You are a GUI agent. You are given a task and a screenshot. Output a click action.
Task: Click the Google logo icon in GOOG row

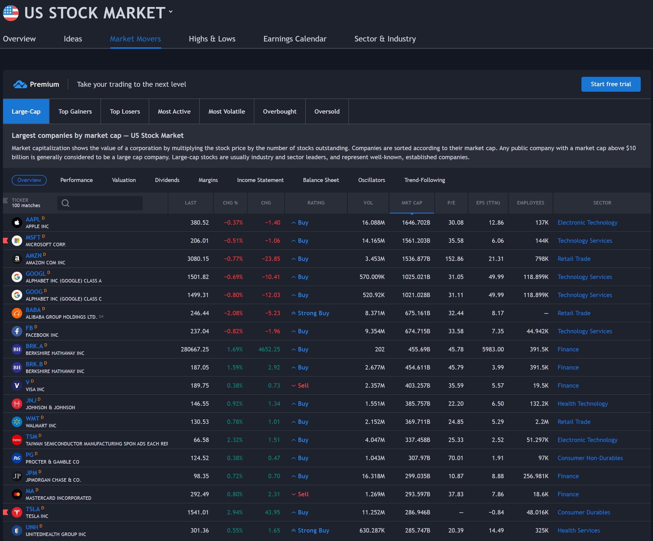[x=17, y=295]
